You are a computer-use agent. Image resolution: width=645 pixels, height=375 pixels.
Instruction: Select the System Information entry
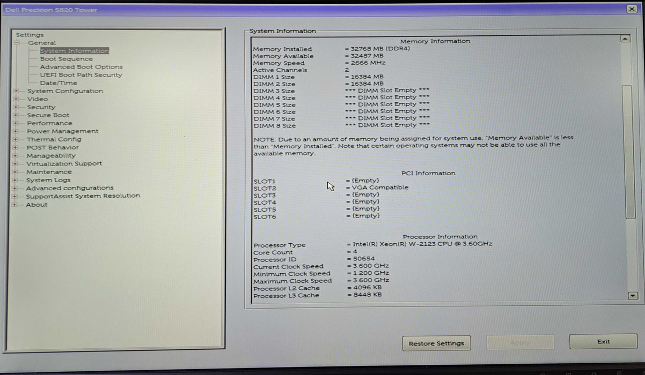point(74,50)
